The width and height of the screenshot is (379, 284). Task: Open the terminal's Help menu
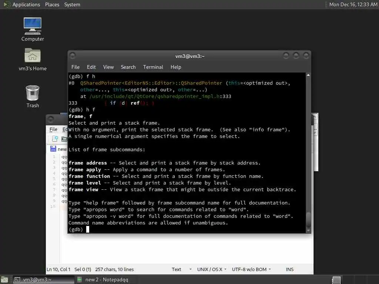(176, 67)
